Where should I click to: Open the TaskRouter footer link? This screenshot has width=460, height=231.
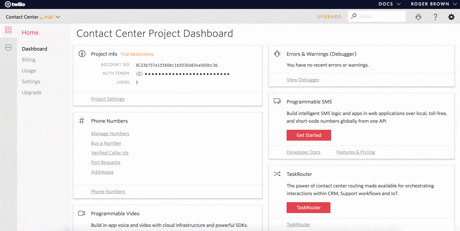(x=298, y=225)
